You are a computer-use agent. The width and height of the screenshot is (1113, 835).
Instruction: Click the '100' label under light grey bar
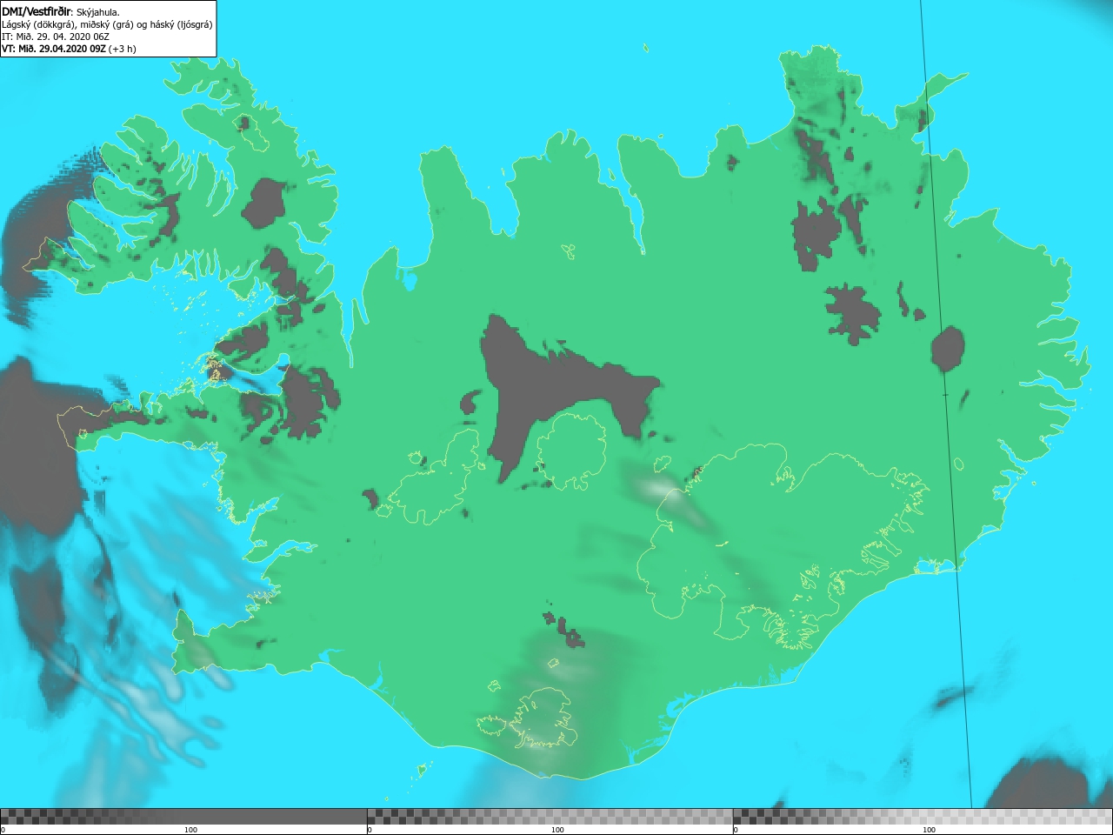(929, 830)
